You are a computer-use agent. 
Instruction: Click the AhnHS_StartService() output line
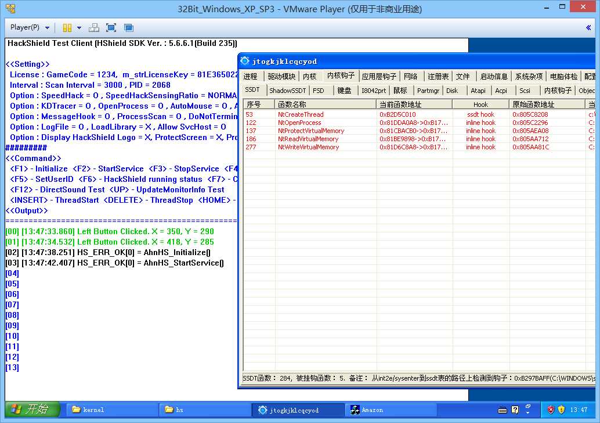tap(115, 263)
